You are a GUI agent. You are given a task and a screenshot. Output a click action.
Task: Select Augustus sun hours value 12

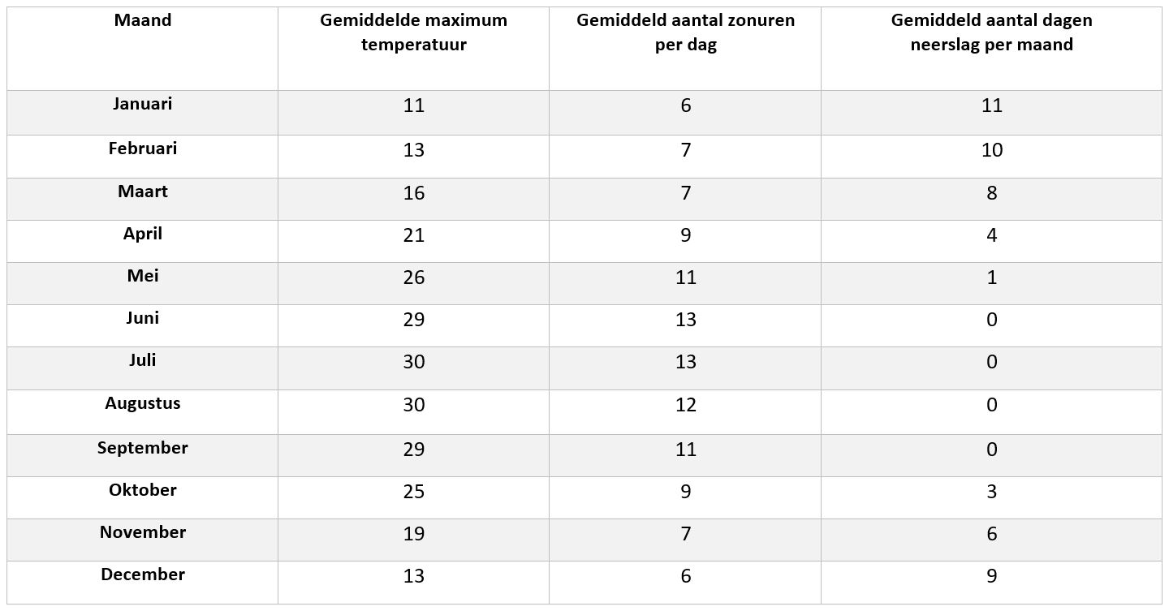coord(685,404)
